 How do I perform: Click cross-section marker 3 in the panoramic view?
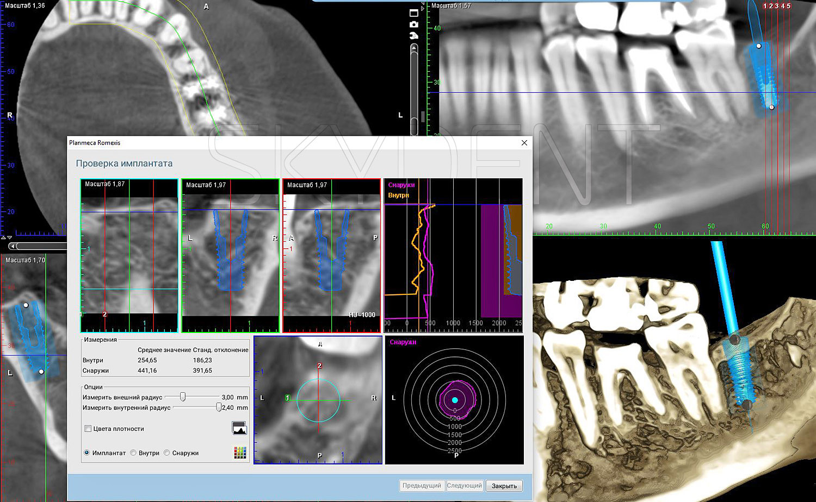(777, 6)
